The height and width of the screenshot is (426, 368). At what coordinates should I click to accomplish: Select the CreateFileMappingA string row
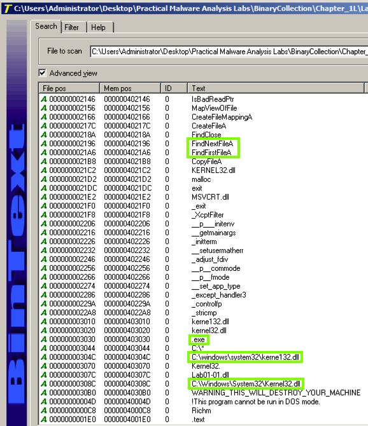pyautogui.click(x=202, y=117)
